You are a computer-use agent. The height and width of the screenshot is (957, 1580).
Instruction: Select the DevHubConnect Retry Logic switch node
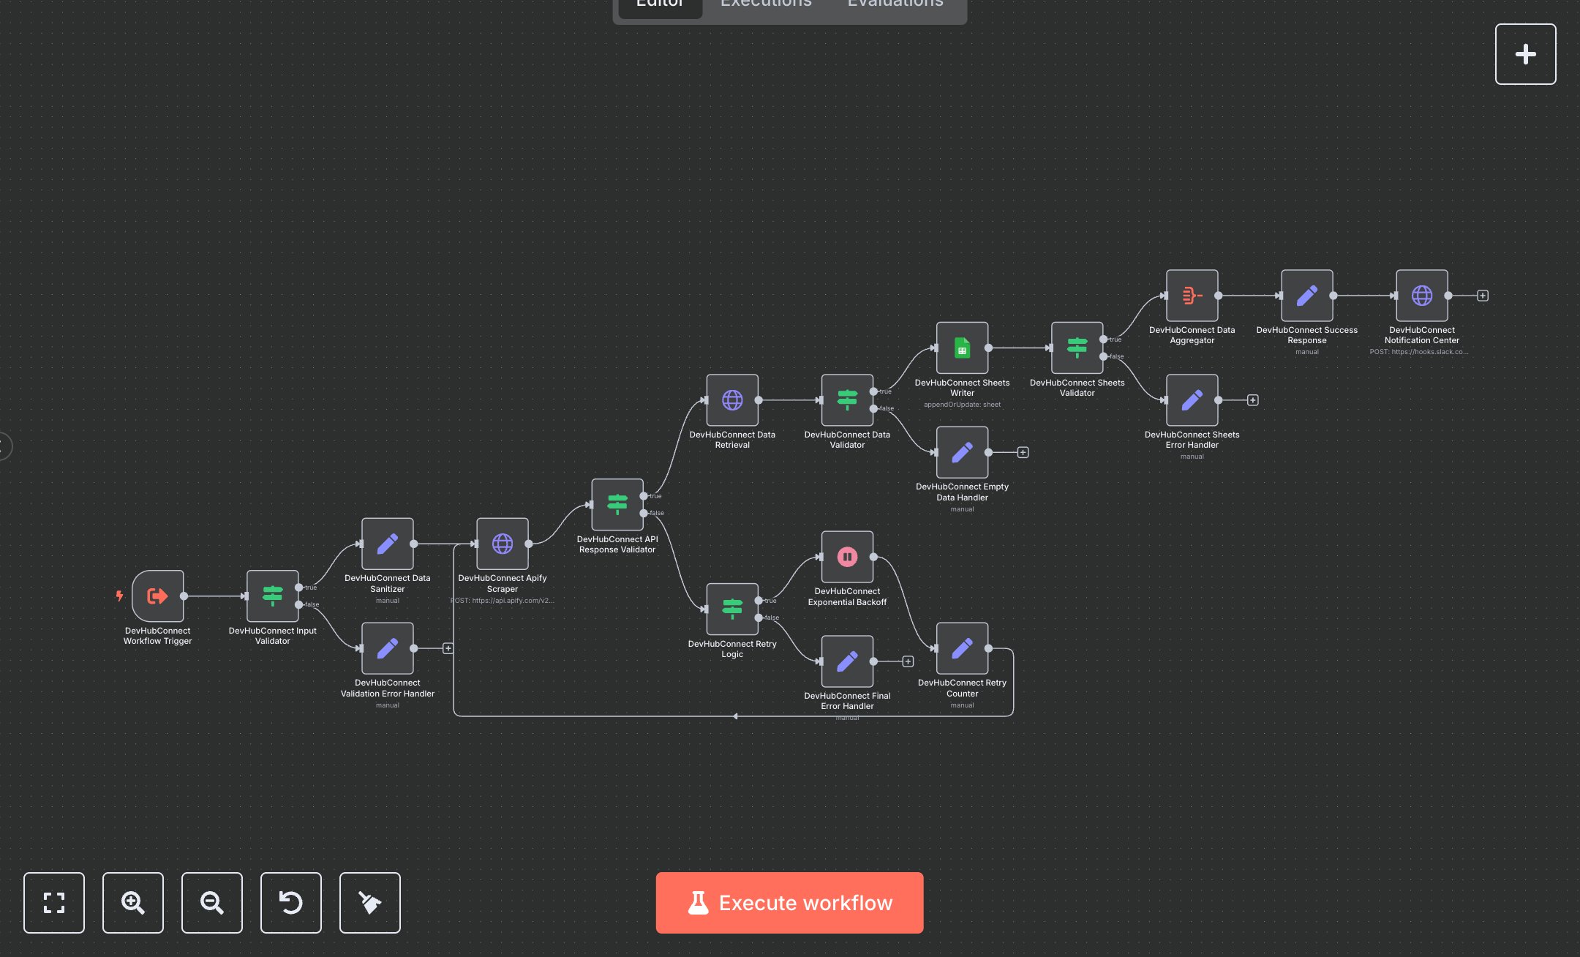click(733, 609)
